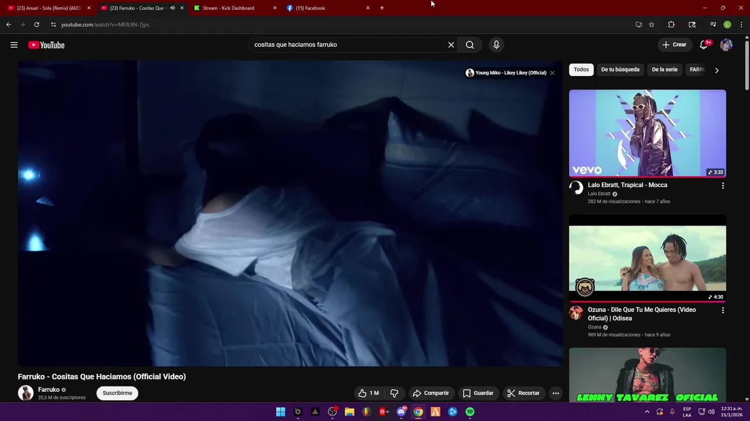Open Chrome three-dot menu
Image resolution: width=750 pixels, height=421 pixels.
[x=742, y=25]
